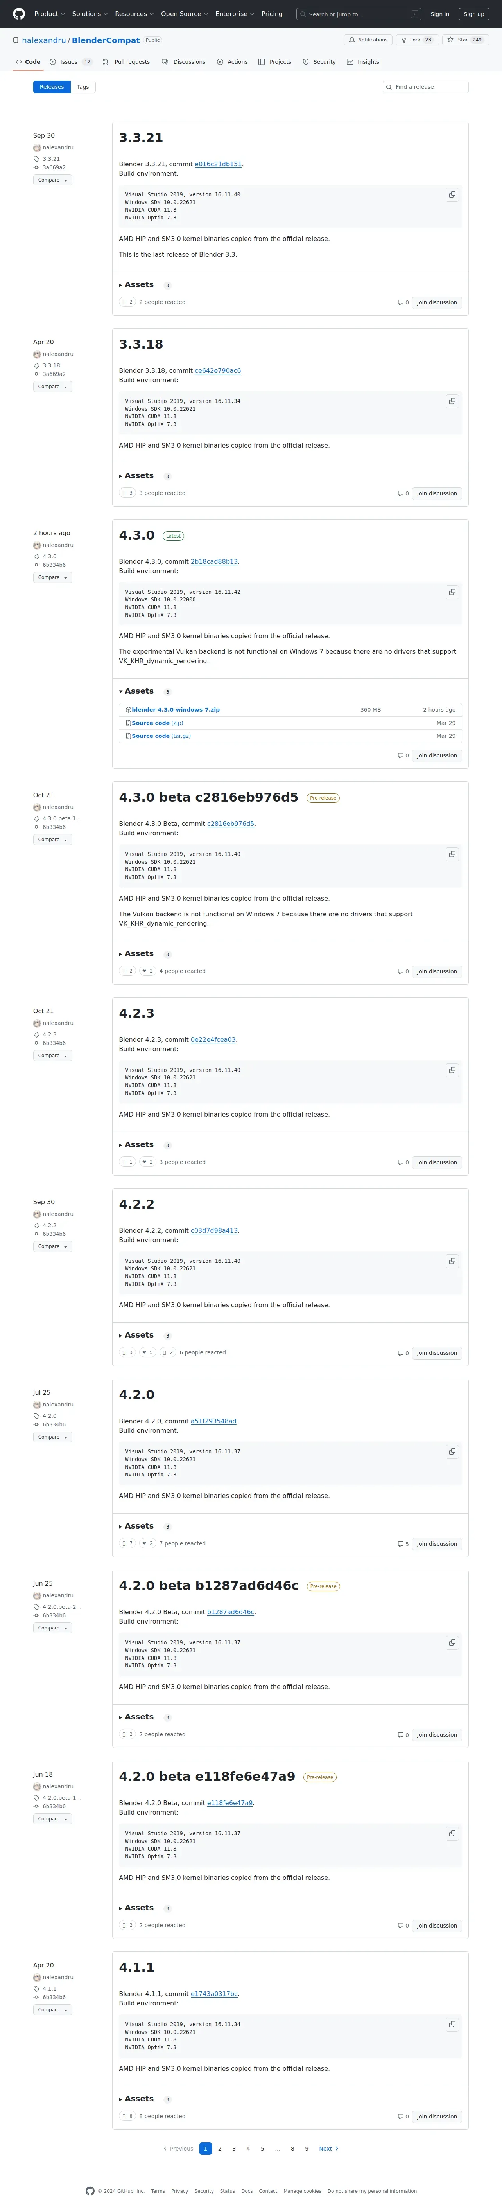This screenshot has width=502, height=2212.
Task: Open Compare dropdown for 3.3.21 release
Action: tap(52, 180)
